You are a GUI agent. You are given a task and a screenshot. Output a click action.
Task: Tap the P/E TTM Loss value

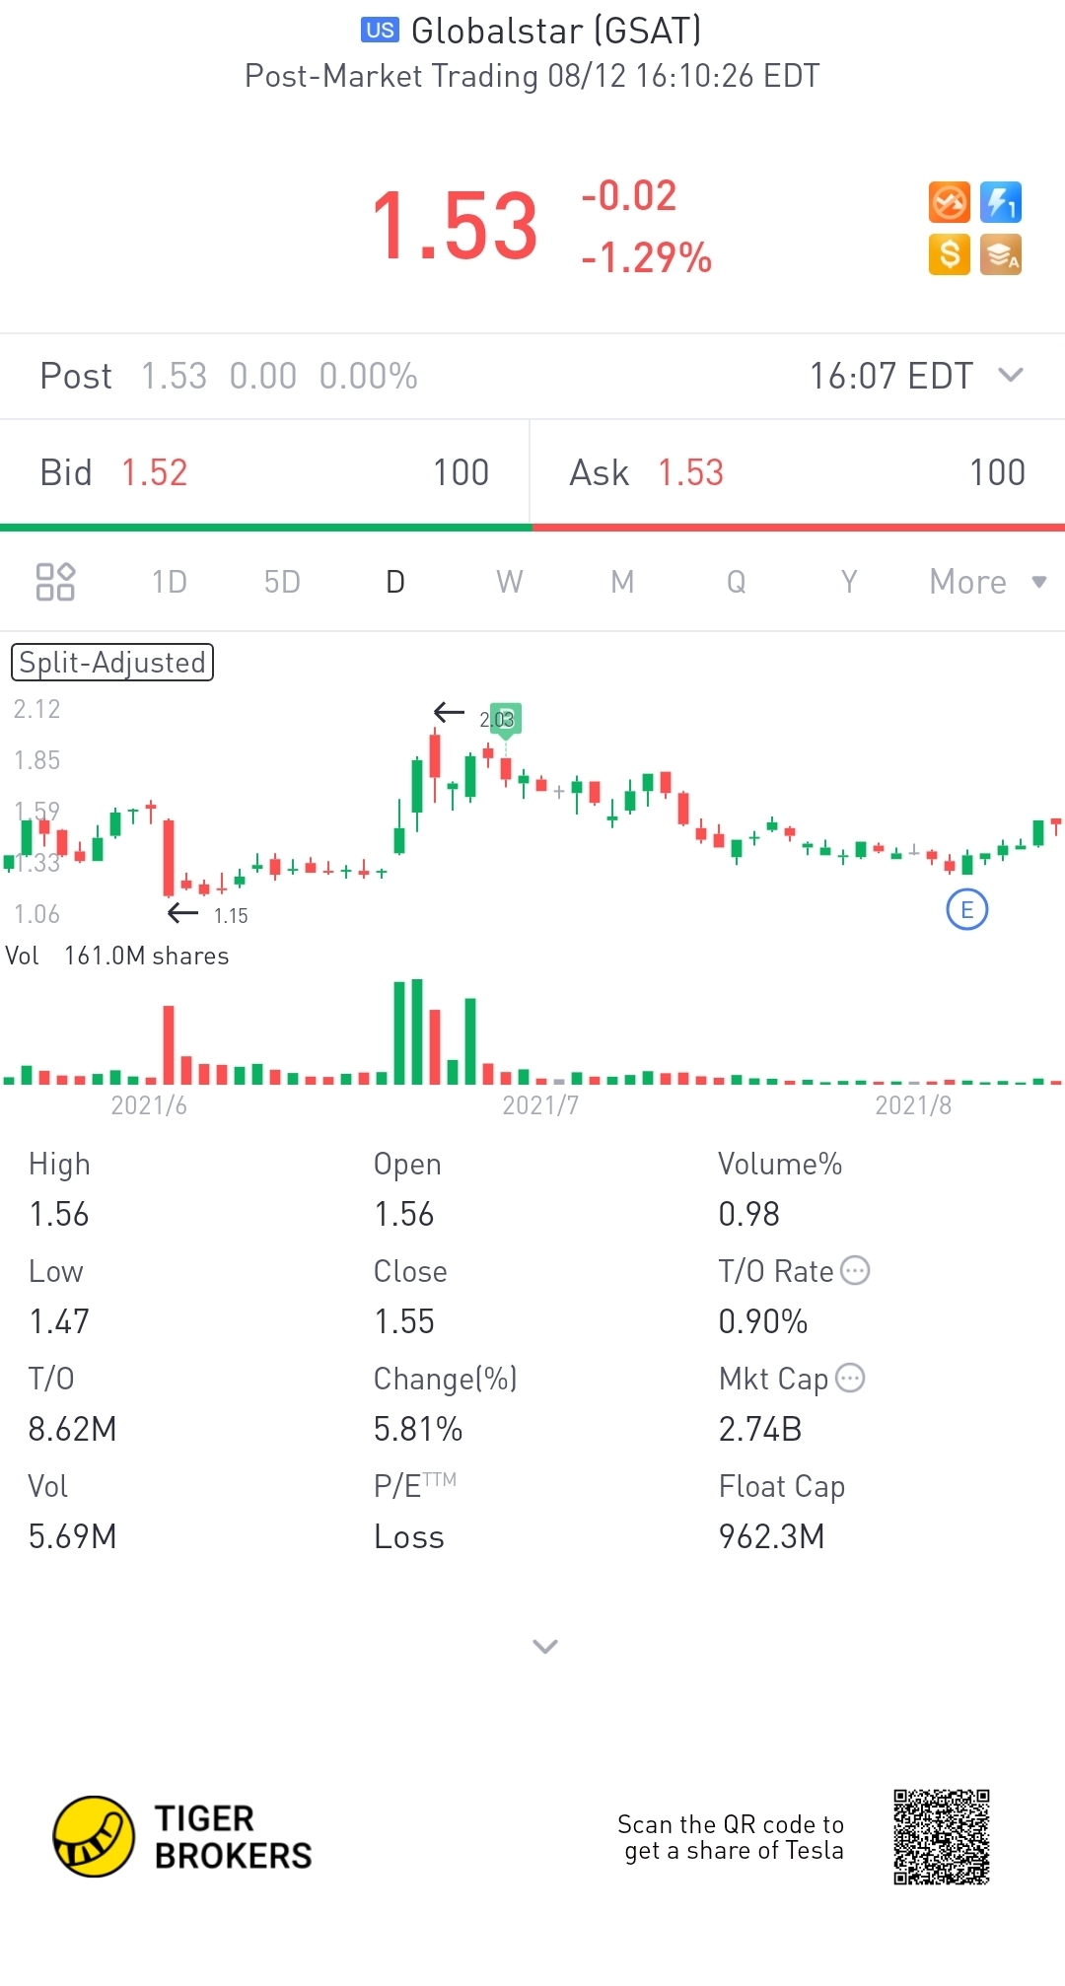pos(409,1536)
